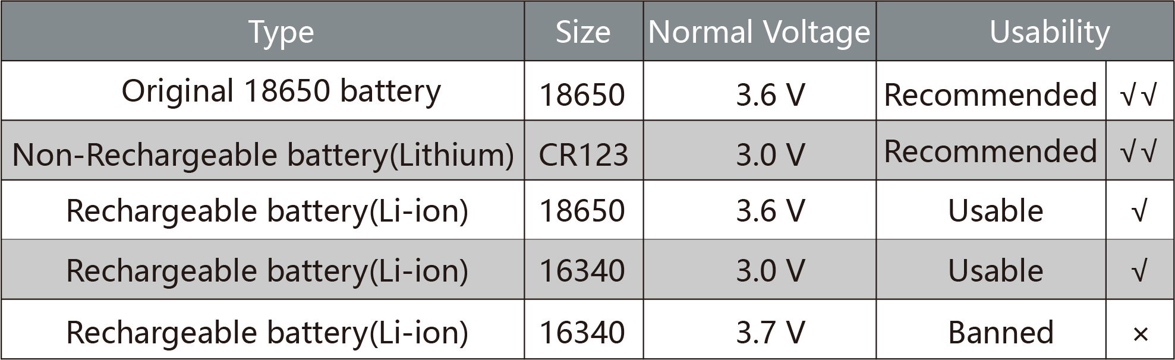Select the 3.0 V cell in the CR123 row

click(x=770, y=154)
